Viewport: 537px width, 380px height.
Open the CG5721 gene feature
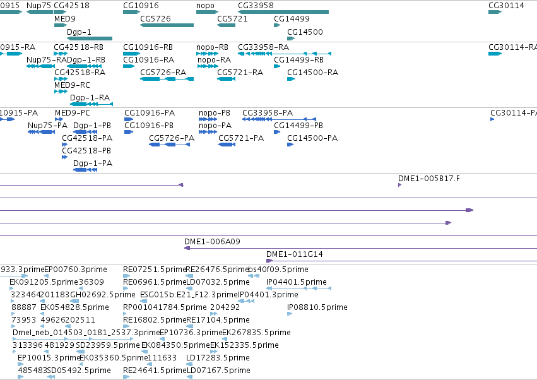pyautogui.click(x=227, y=25)
